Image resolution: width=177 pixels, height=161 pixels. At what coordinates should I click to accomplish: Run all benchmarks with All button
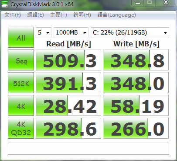pyautogui.click(x=21, y=37)
